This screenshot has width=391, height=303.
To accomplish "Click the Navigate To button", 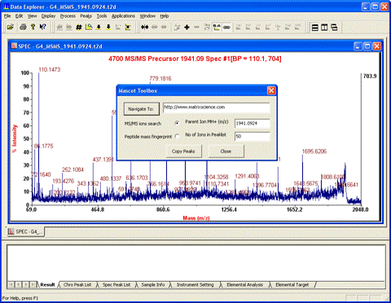I will (x=141, y=109).
